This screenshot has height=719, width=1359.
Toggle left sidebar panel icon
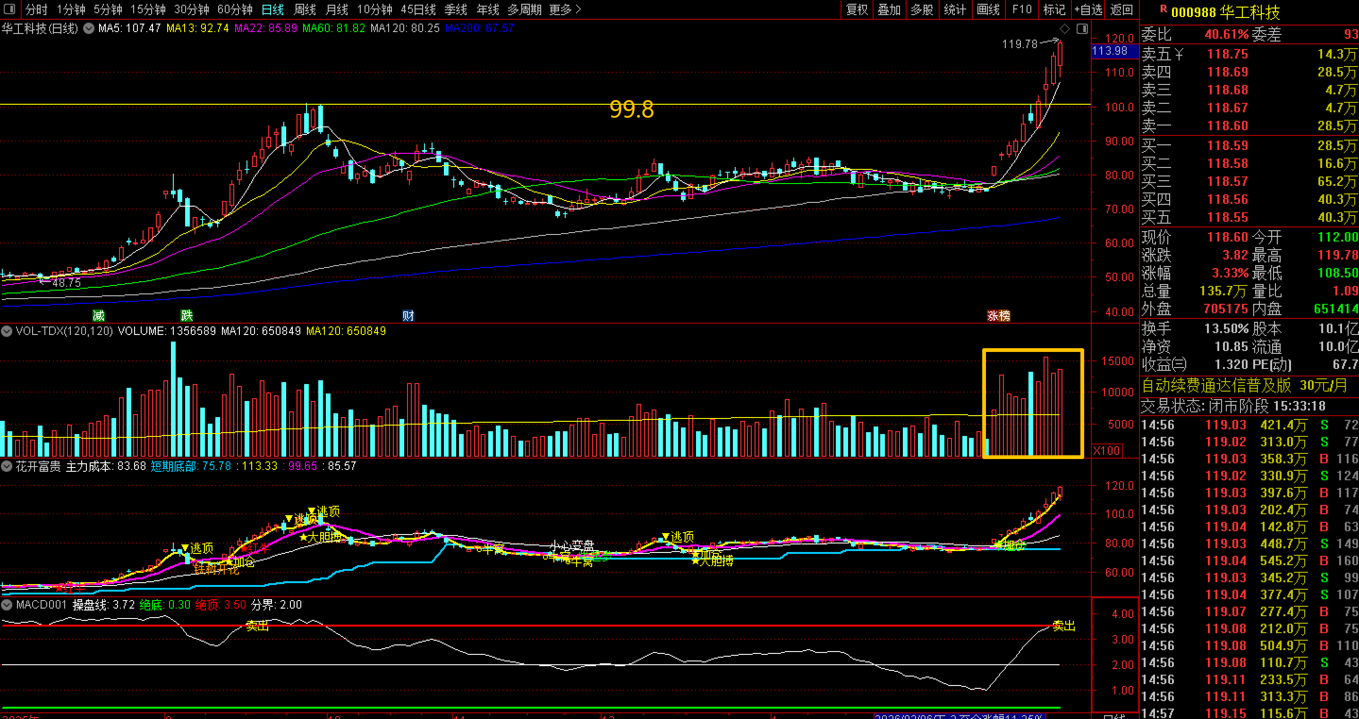coord(9,9)
